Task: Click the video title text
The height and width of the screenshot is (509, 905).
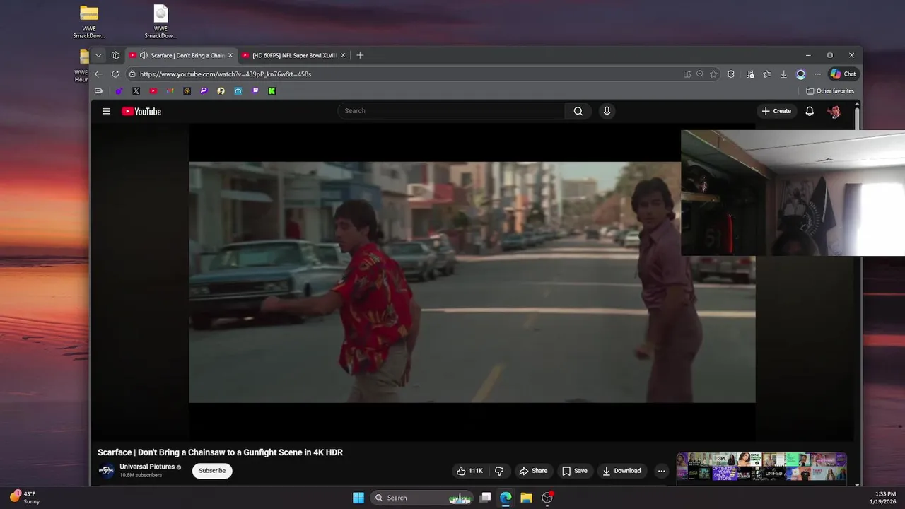Action: (x=220, y=452)
